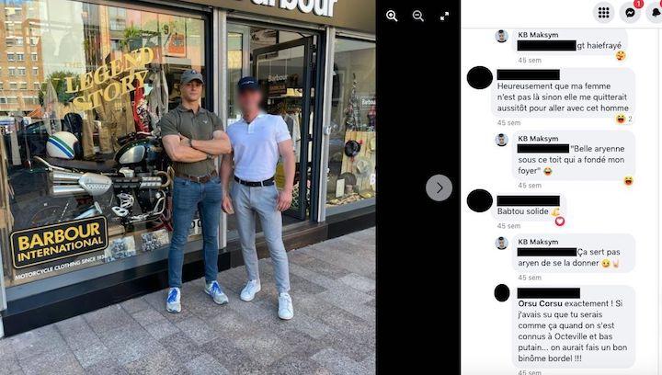Click the storefront photo in the viewer
The height and width of the screenshot is (375, 662).
188,187
